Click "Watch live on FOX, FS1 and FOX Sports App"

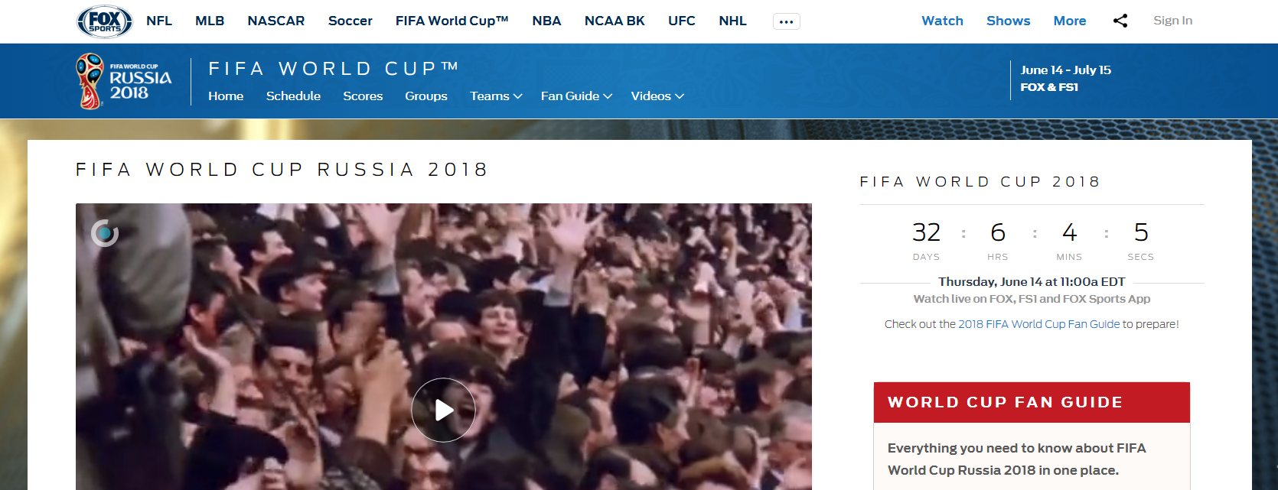[1032, 299]
